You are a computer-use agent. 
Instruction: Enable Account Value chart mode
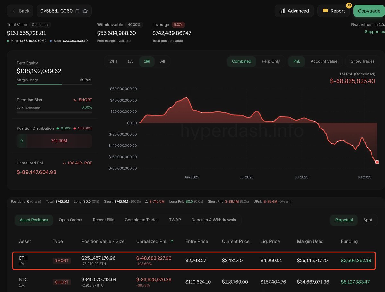tap(323, 61)
